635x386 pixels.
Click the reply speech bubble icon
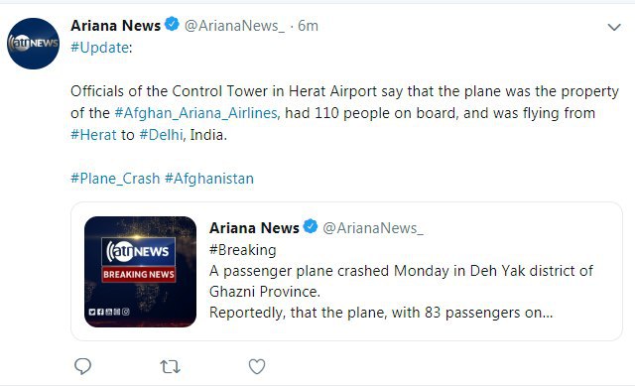point(82,366)
